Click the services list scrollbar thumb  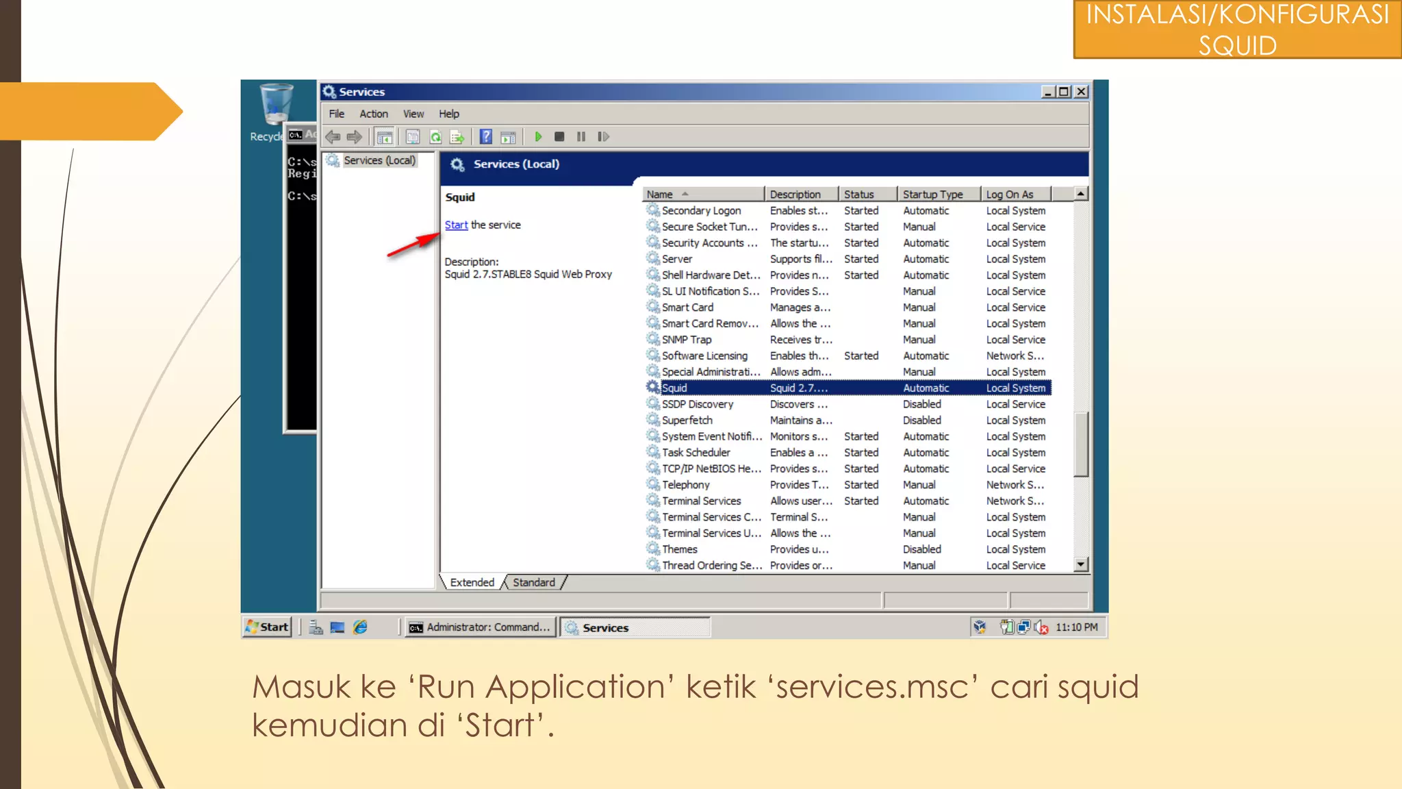[1081, 444]
